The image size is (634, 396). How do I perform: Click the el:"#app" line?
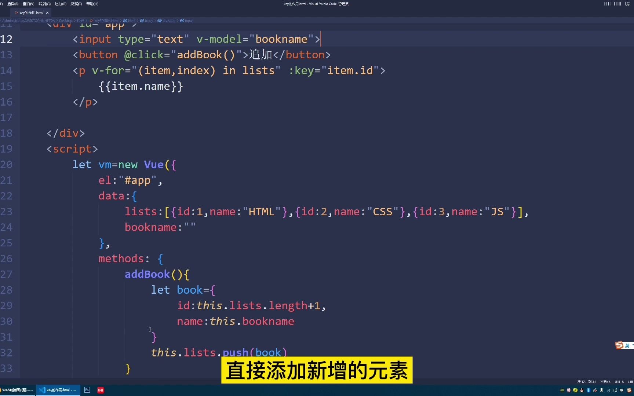130,180
